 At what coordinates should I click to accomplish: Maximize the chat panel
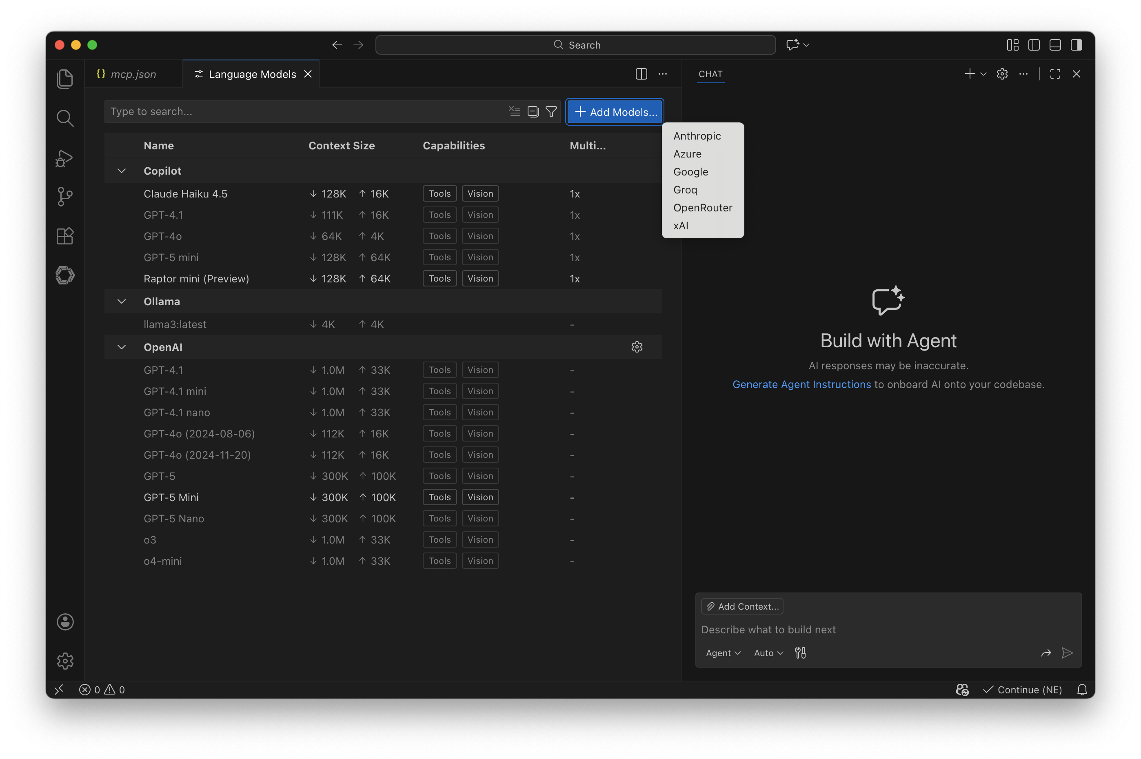[1055, 74]
